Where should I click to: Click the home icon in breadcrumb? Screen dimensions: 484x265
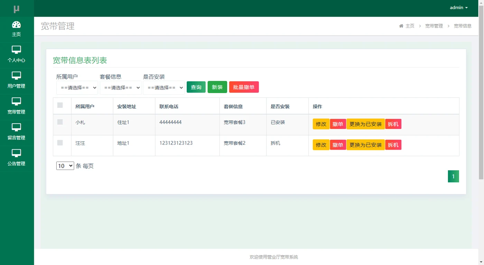(x=401, y=26)
